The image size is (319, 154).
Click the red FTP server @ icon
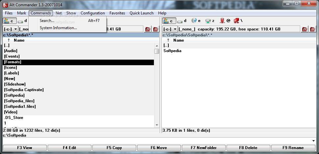[225, 21]
